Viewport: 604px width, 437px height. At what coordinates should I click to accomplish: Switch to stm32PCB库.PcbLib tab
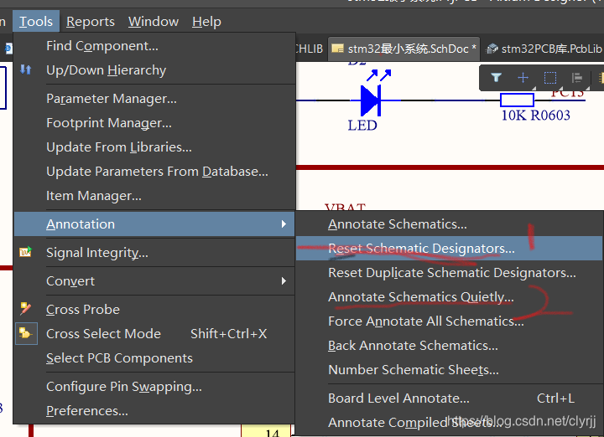tap(545, 49)
